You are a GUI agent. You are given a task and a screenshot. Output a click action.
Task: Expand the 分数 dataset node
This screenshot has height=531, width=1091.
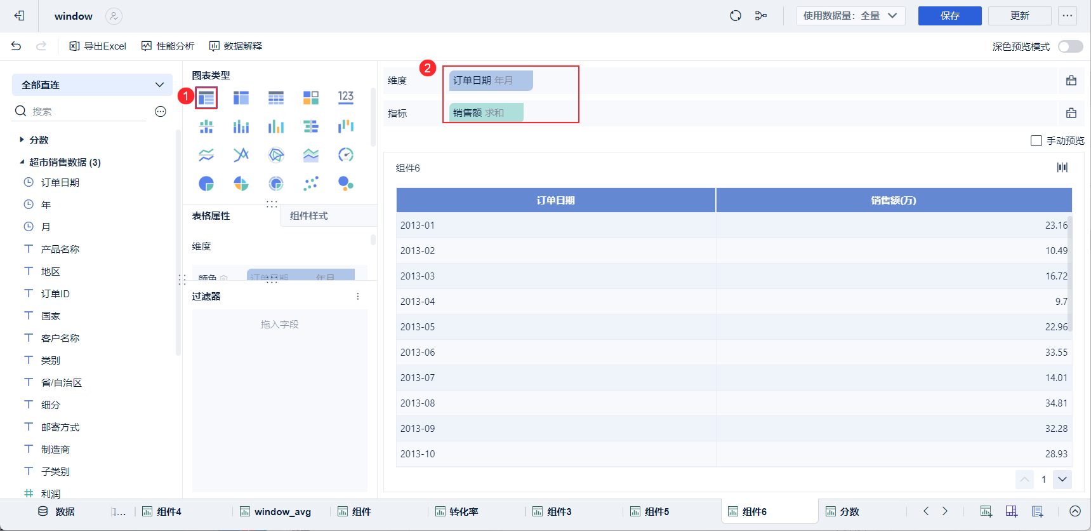[22, 140]
